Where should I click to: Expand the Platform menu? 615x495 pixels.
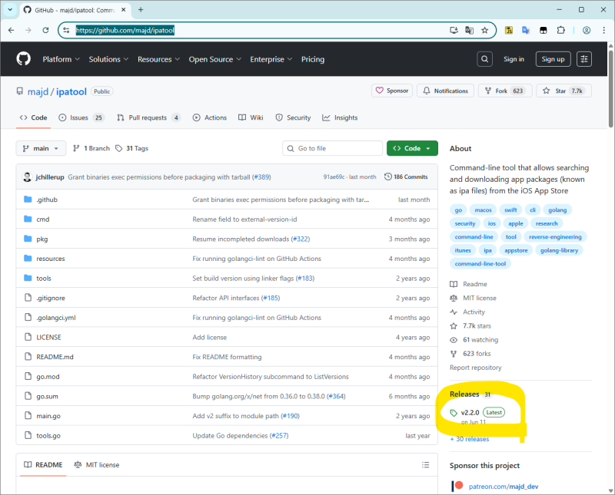click(x=61, y=59)
